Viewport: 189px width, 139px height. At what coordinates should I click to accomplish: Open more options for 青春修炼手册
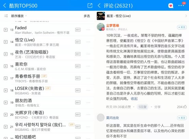tap(89, 78)
